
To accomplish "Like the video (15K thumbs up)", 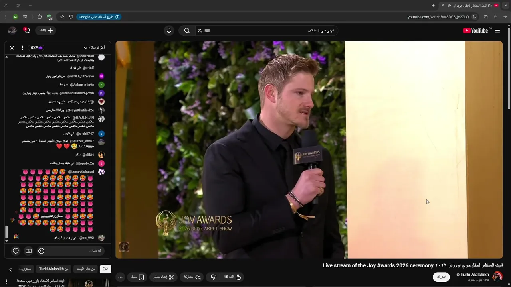I will pyautogui.click(x=233, y=277).
